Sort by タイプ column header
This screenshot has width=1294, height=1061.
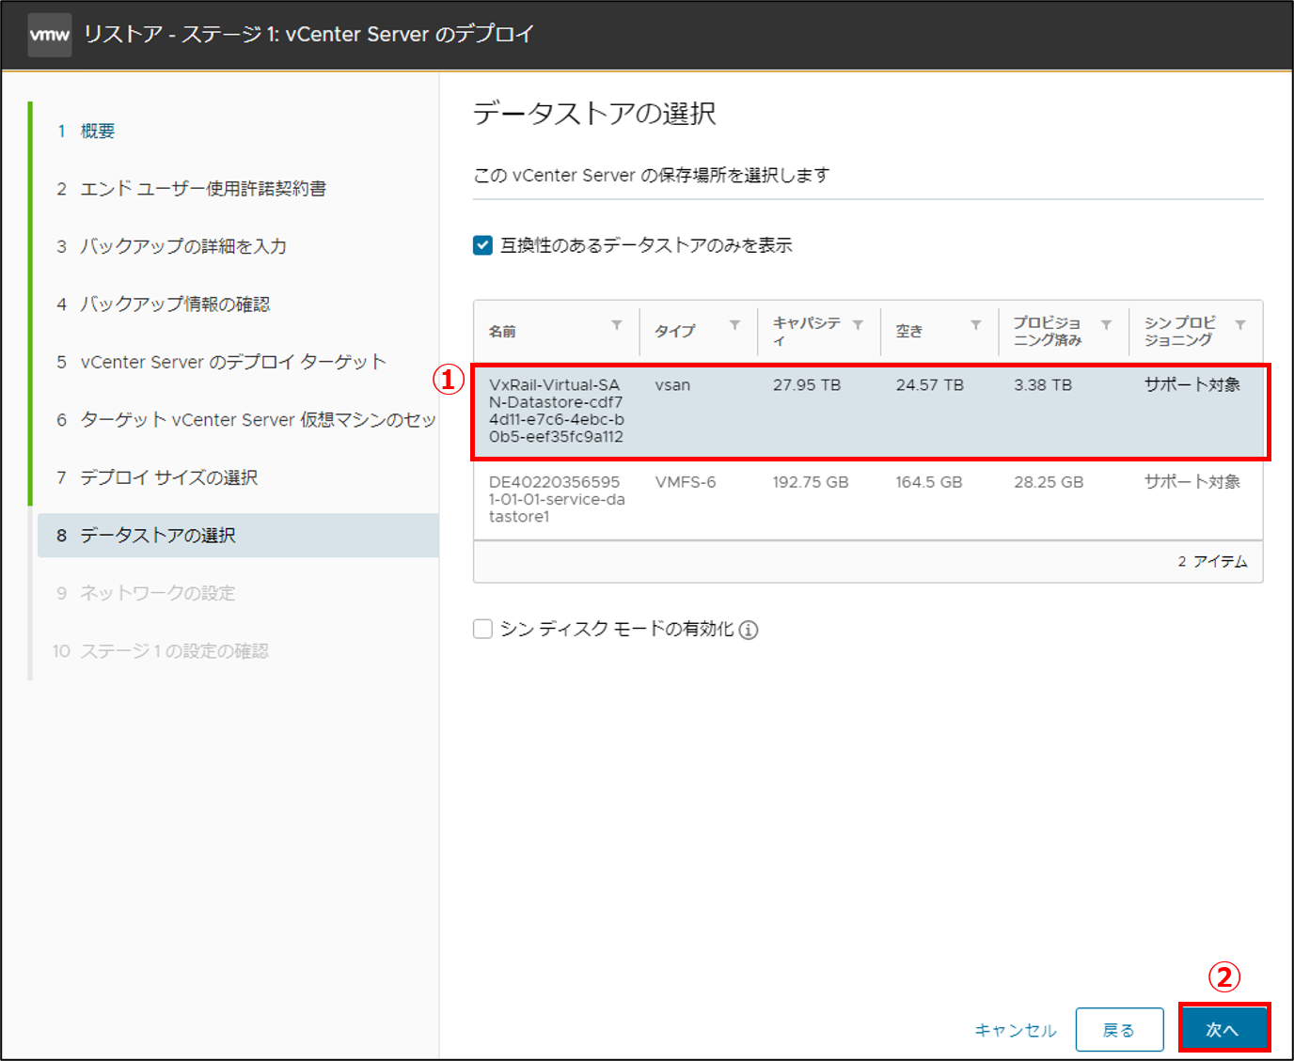click(675, 332)
